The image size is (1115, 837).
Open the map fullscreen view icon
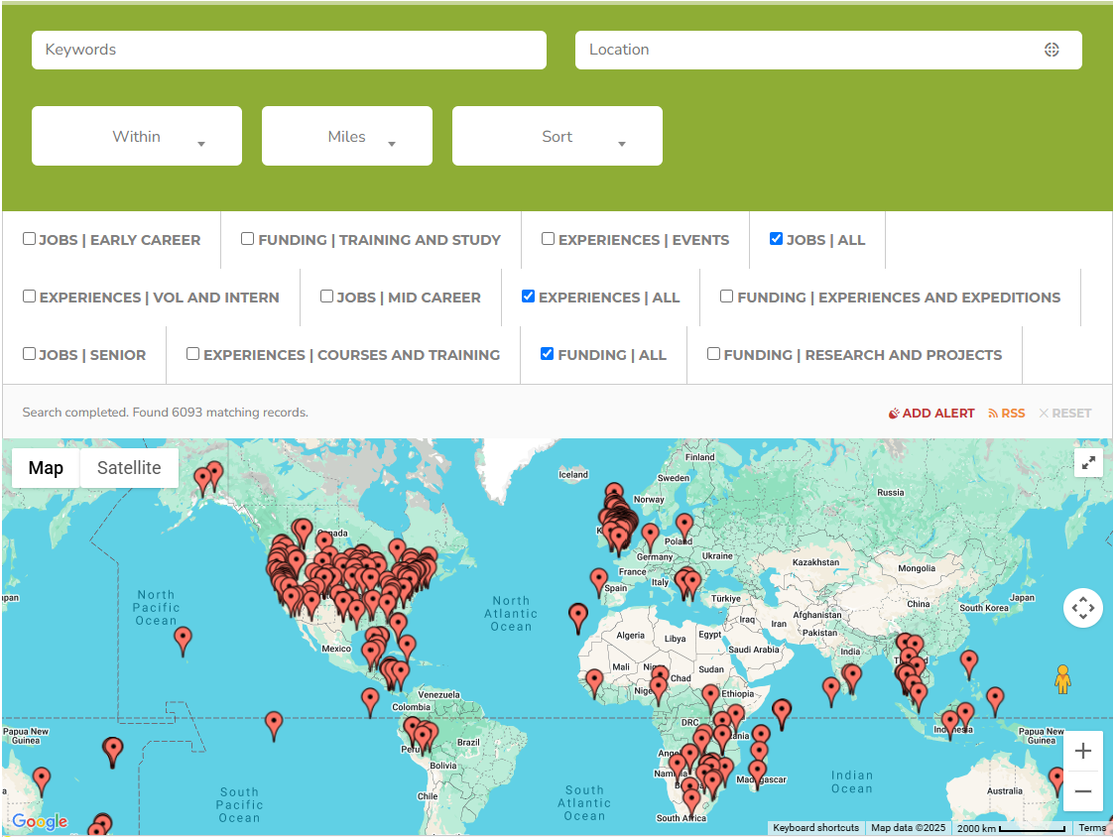pyautogui.click(x=1088, y=462)
